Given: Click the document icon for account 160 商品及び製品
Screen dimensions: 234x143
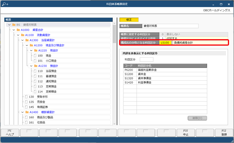Looking at the screenshot, I should (26, 118).
